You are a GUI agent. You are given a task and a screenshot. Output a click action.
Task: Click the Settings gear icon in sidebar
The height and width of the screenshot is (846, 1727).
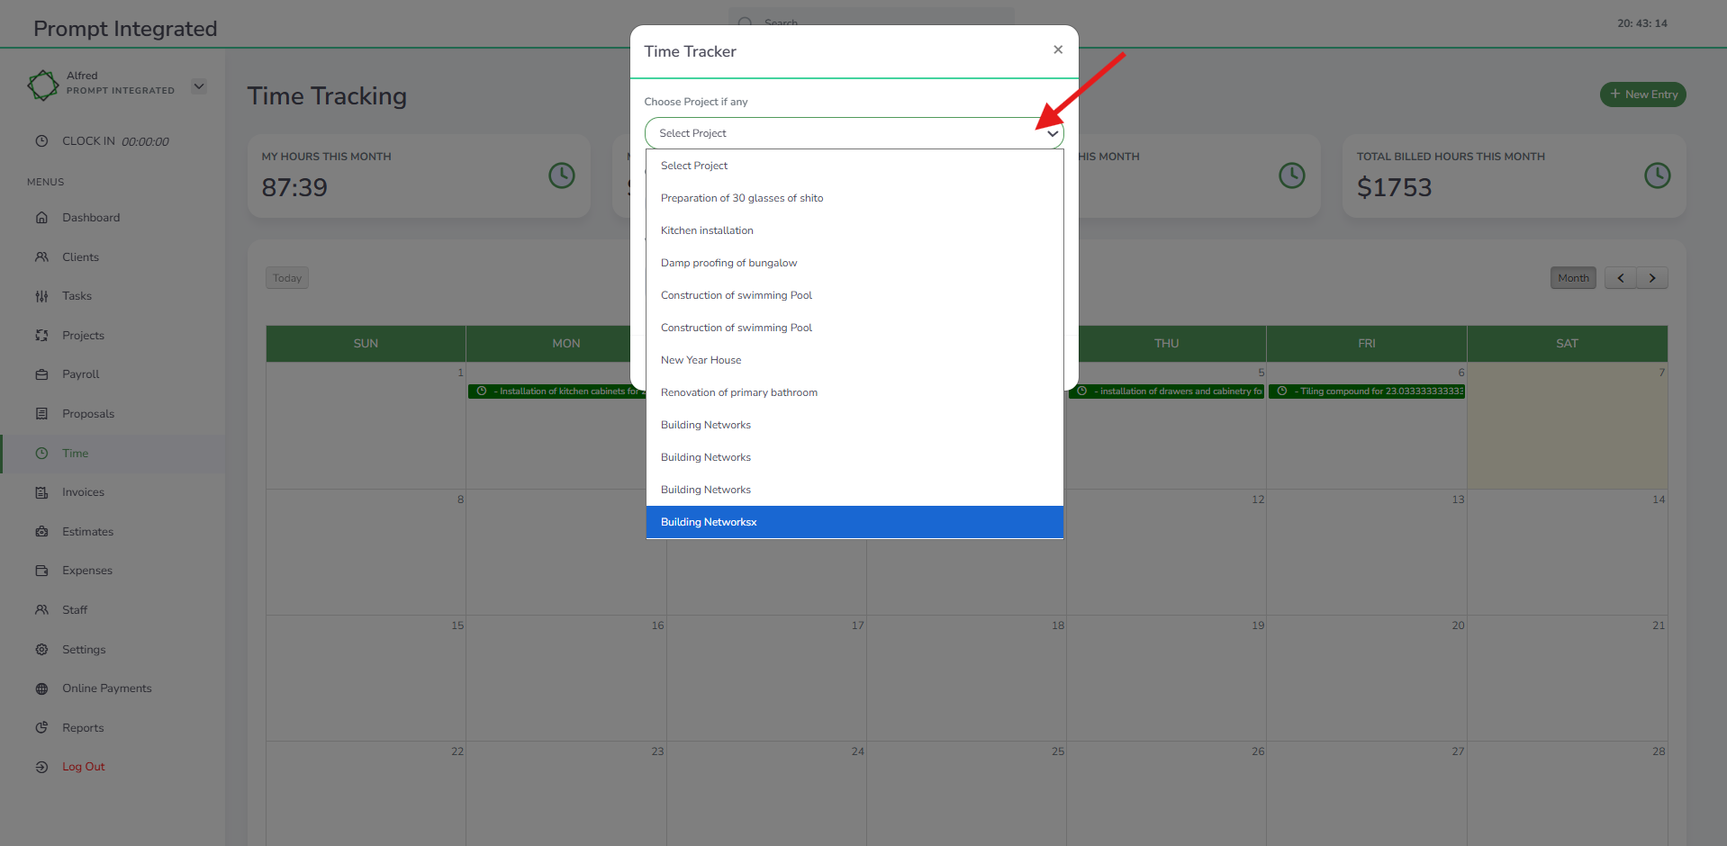[41, 650]
